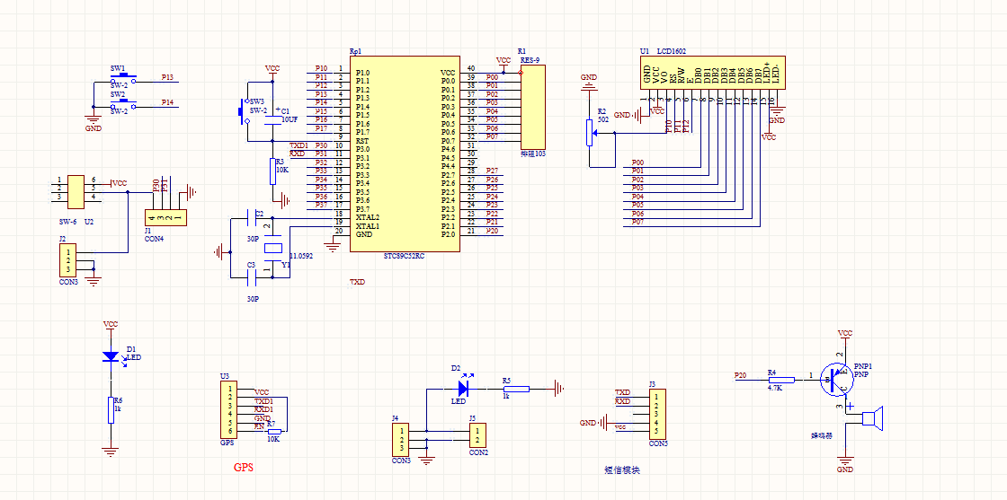Image resolution: width=1007 pixels, height=500 pixels.
Task: Click the R6 1k resistor below D1
Action: pyautogui.click(x=111, y=410)
